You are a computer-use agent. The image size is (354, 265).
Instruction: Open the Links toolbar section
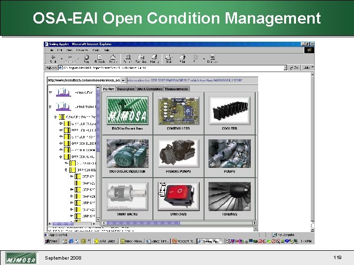click(x=308, y=68)
